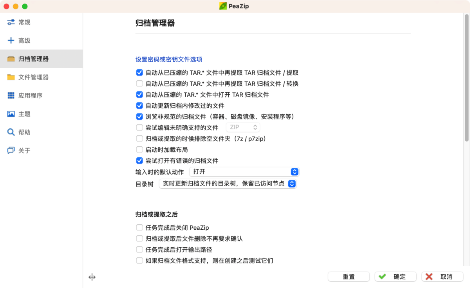Click the grid icon beside 应用程序

[x=11, y=95]
